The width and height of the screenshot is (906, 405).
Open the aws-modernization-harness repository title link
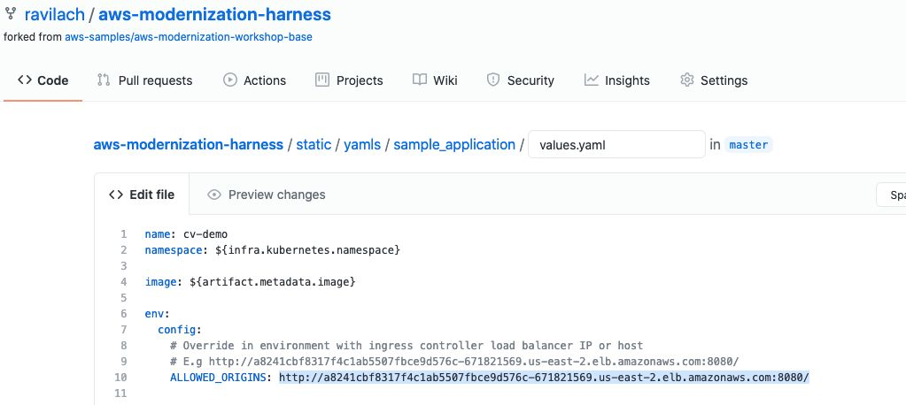[x=215, y=14]
